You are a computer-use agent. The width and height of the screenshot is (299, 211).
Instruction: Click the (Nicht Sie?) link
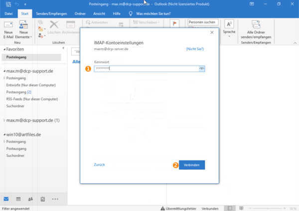pyautogui.click(x=195, y=49)
